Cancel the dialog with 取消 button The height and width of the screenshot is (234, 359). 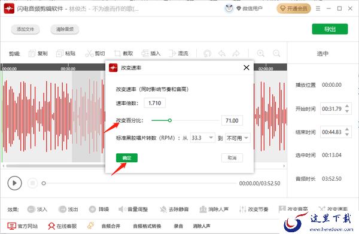coord(232,158)
